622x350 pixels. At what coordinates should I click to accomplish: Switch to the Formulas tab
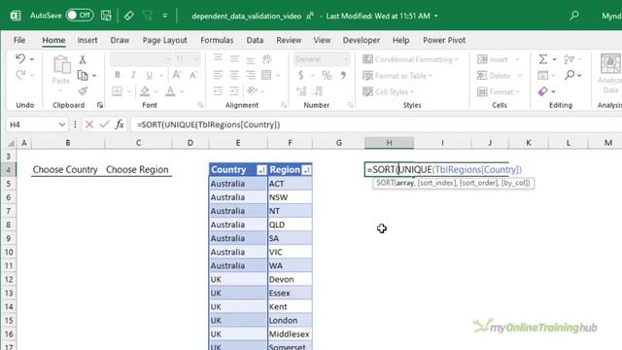(217, 40)
